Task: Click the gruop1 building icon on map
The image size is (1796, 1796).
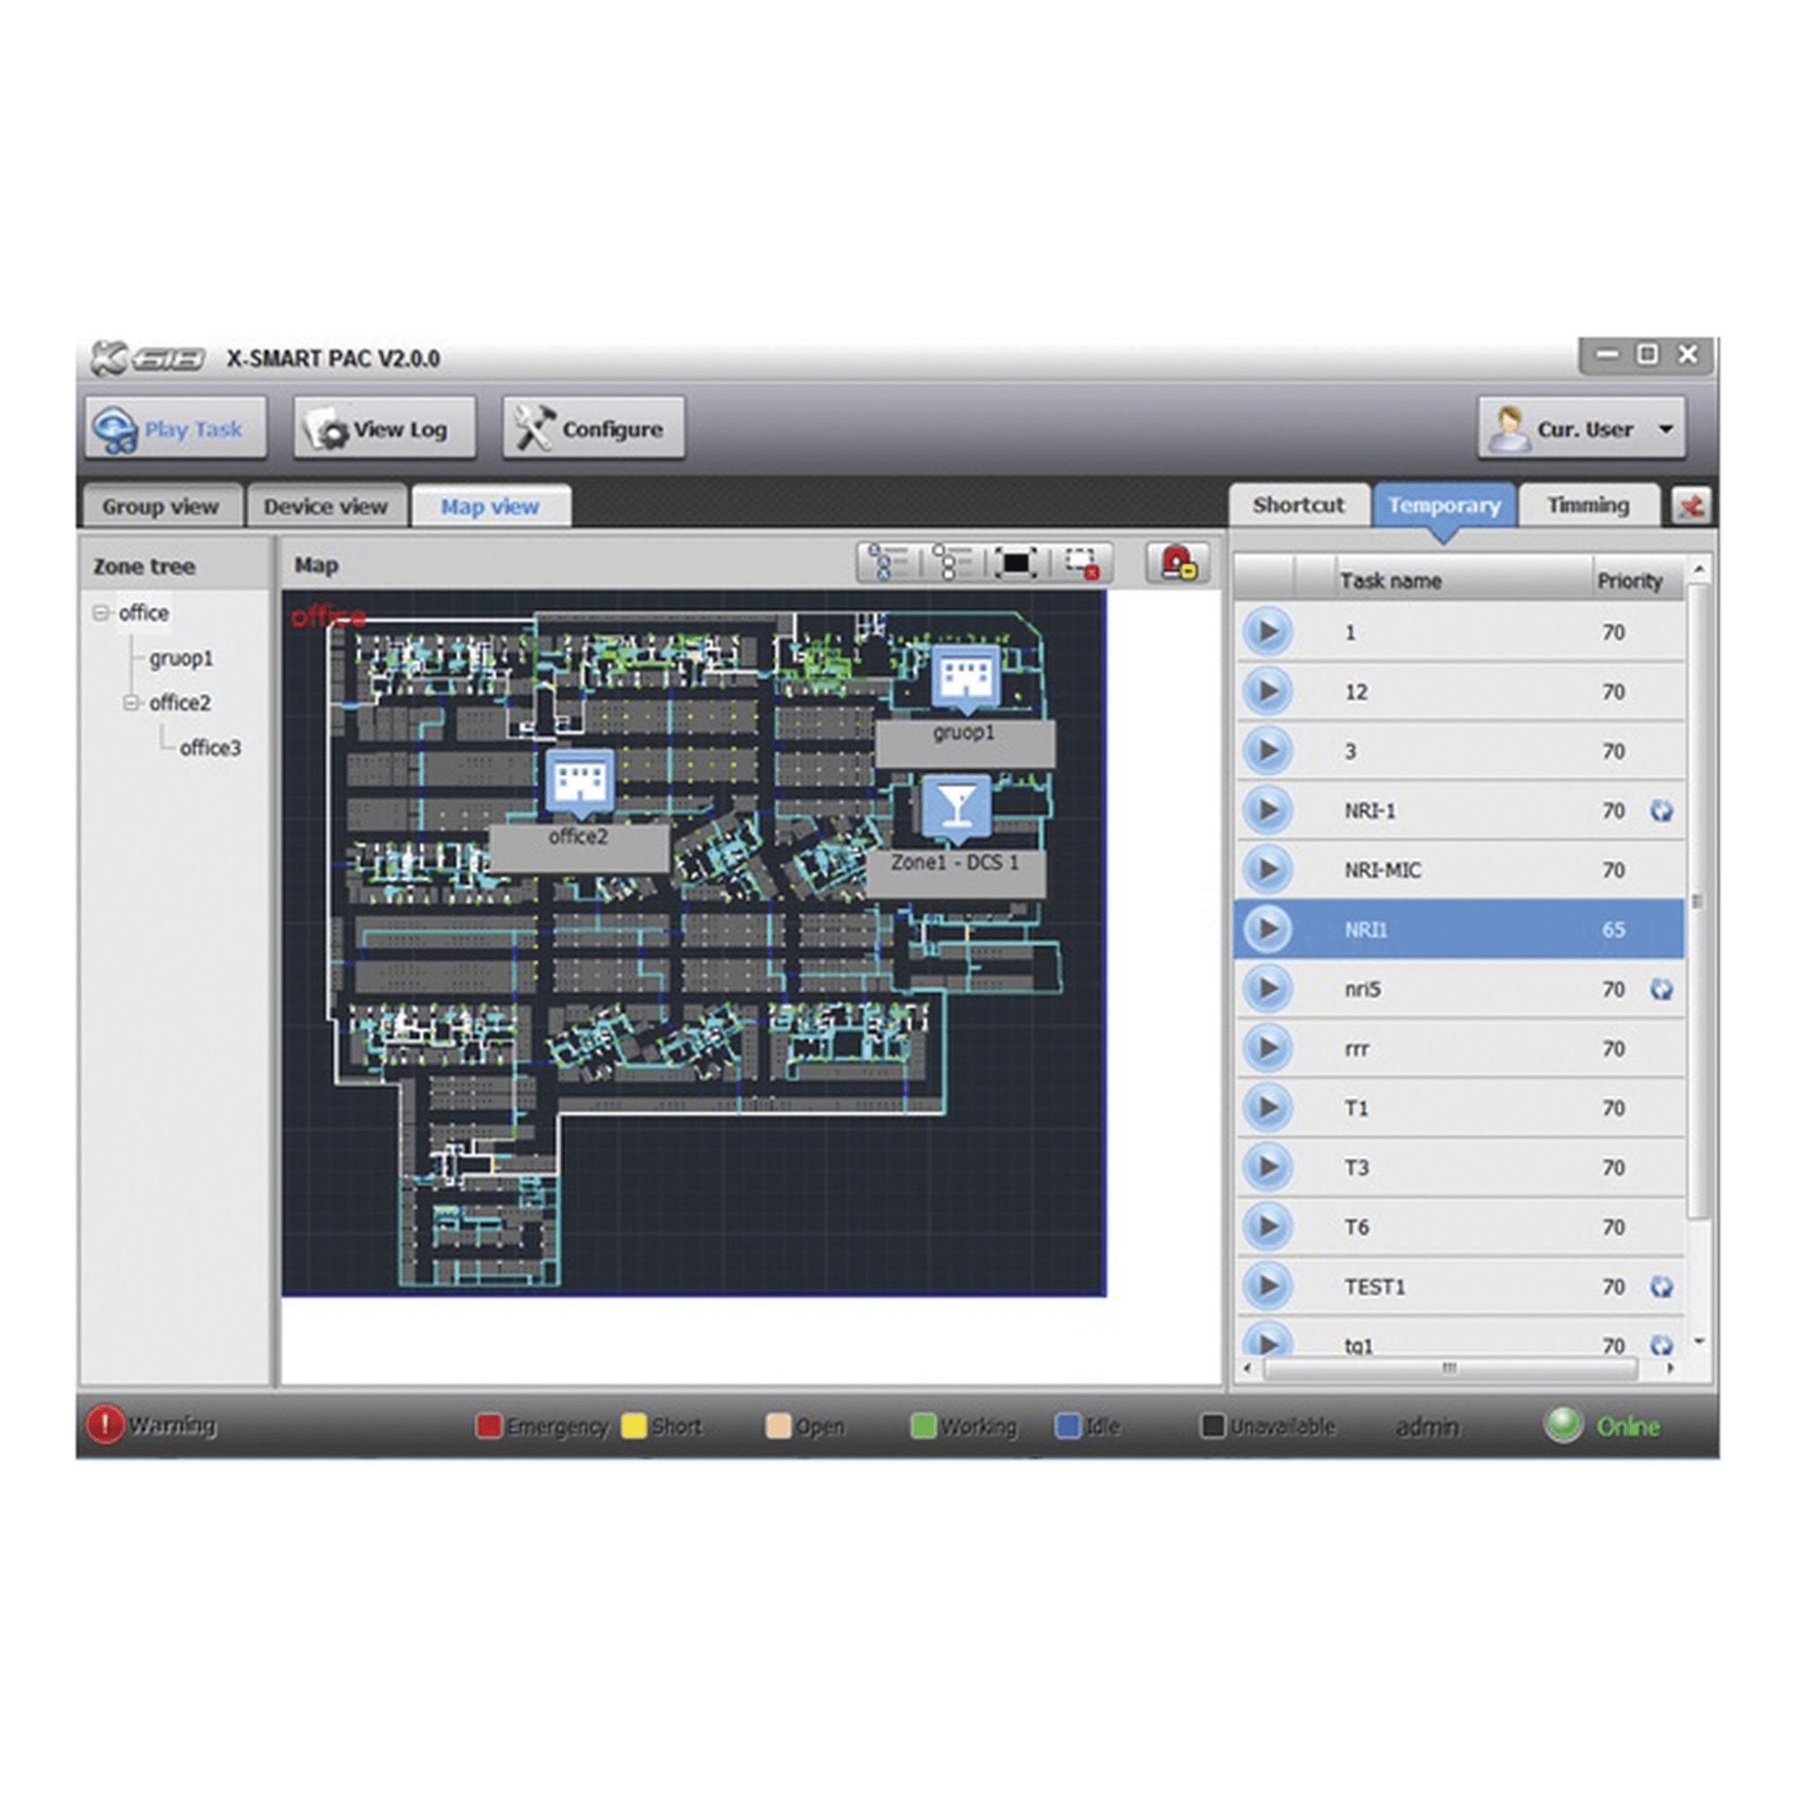Action: [967, 678]
